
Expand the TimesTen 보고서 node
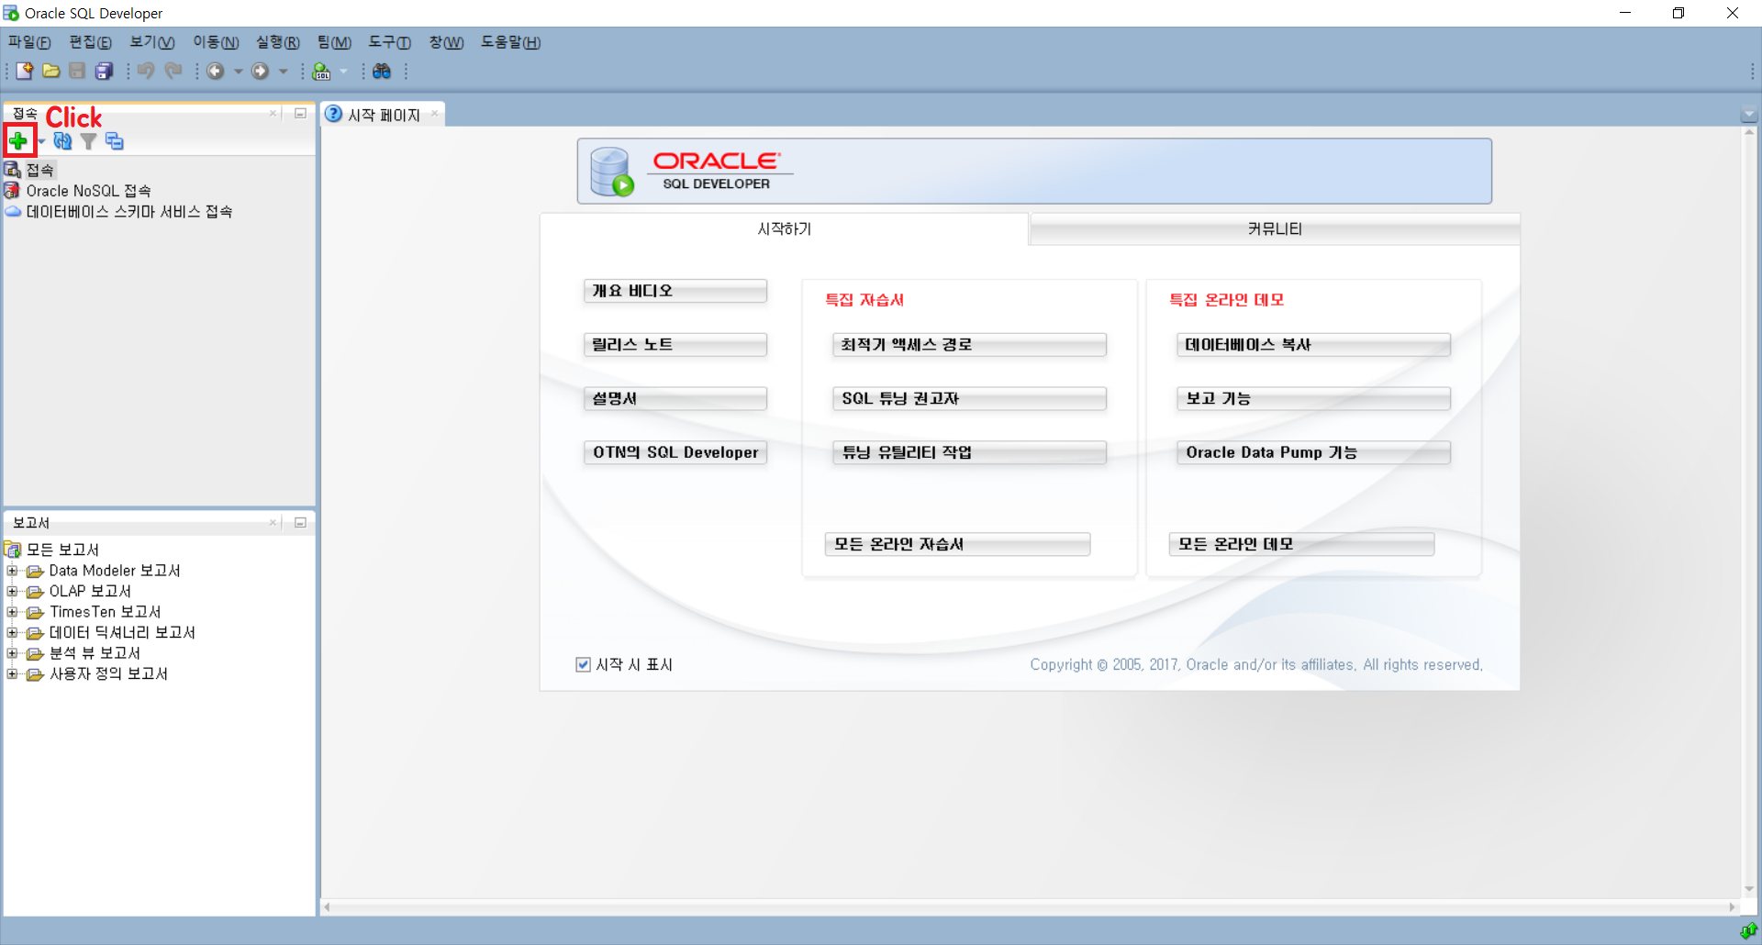(x=12, y=611)
